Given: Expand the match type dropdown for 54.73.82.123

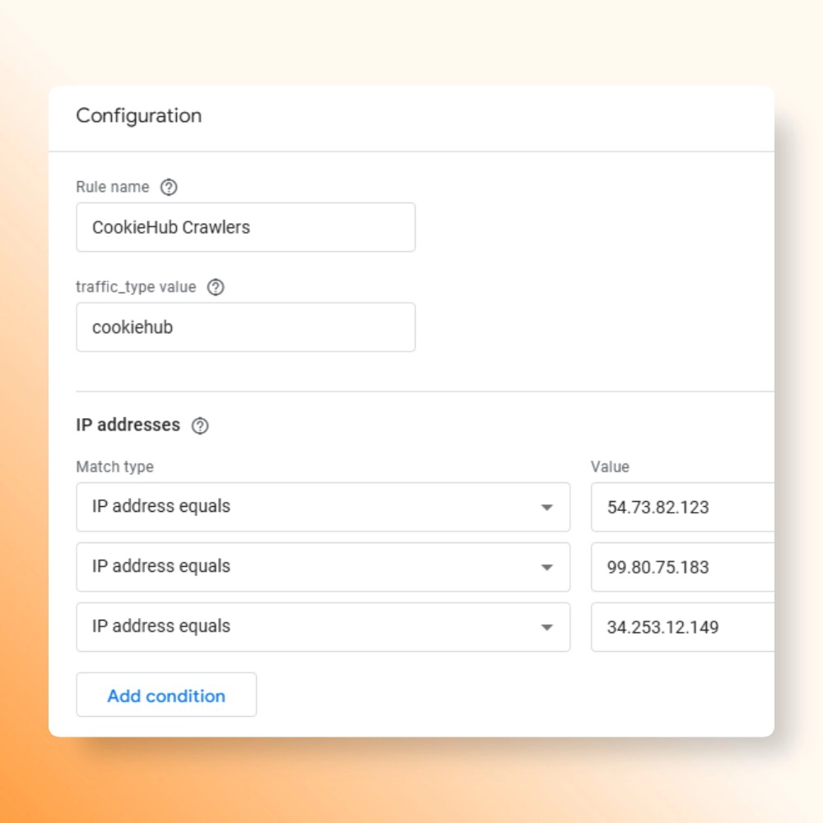Looking at the screenshot, I should point(323,507).
